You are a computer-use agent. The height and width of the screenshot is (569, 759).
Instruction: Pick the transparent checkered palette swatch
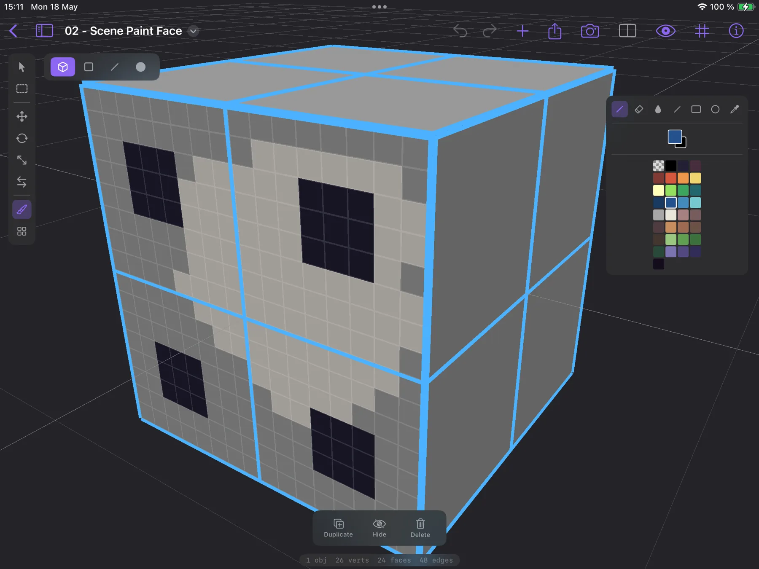(x=659, y=166)
